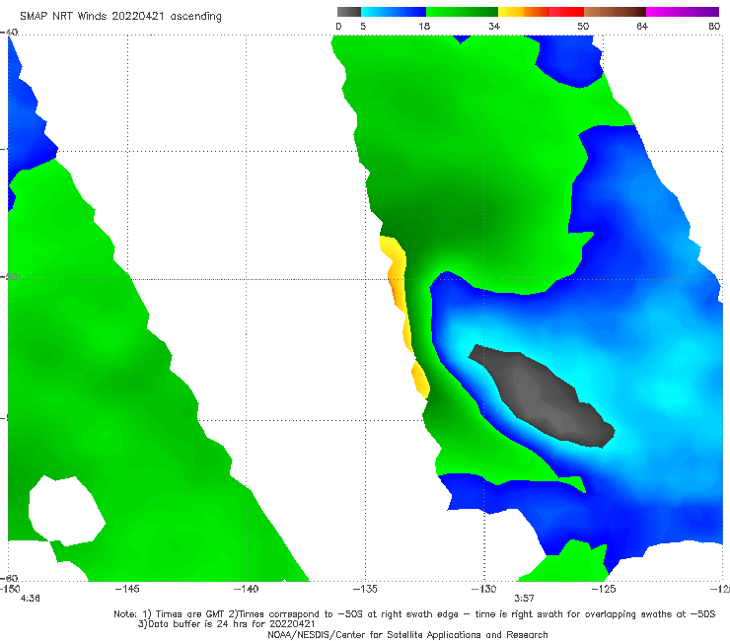Click the longitude label '-130'
The height and width of the screenshot is (641, 730).
(484, 589)
